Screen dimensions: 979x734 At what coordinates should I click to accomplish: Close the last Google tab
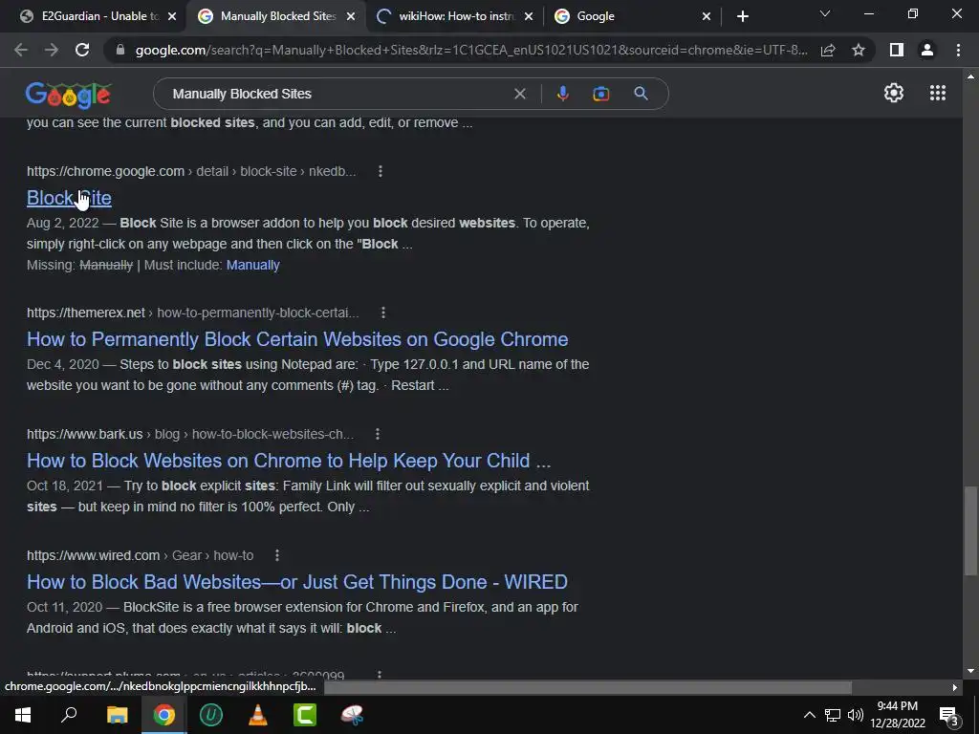pos(707,16)
